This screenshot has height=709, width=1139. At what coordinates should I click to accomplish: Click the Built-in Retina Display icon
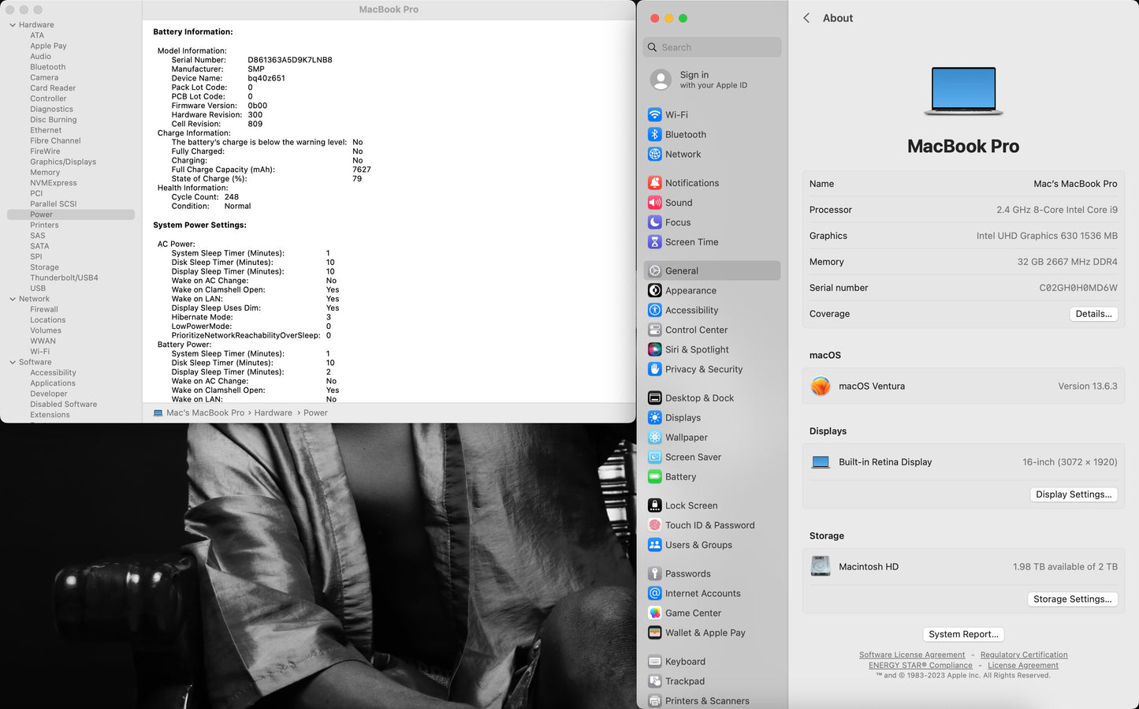[x=821, y=462]
